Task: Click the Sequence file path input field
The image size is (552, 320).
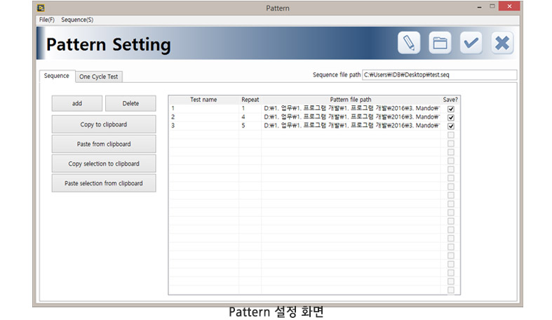Action: pos(439,75)
